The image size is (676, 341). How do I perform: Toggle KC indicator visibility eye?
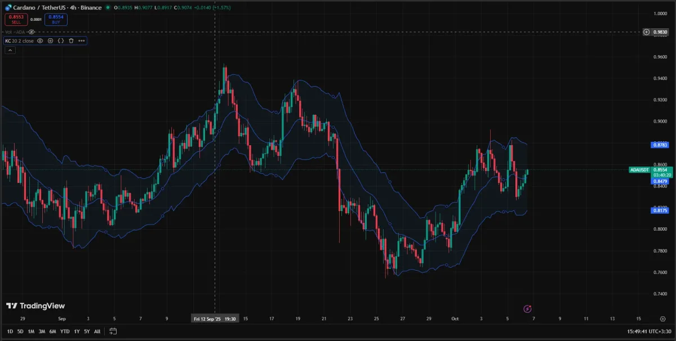[41, 41]
